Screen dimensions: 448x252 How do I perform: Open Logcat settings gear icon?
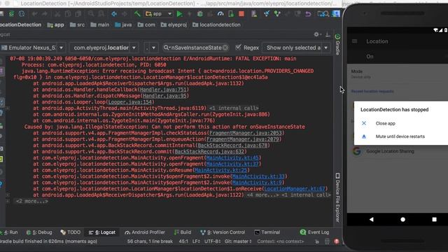[x=316, y=34]
